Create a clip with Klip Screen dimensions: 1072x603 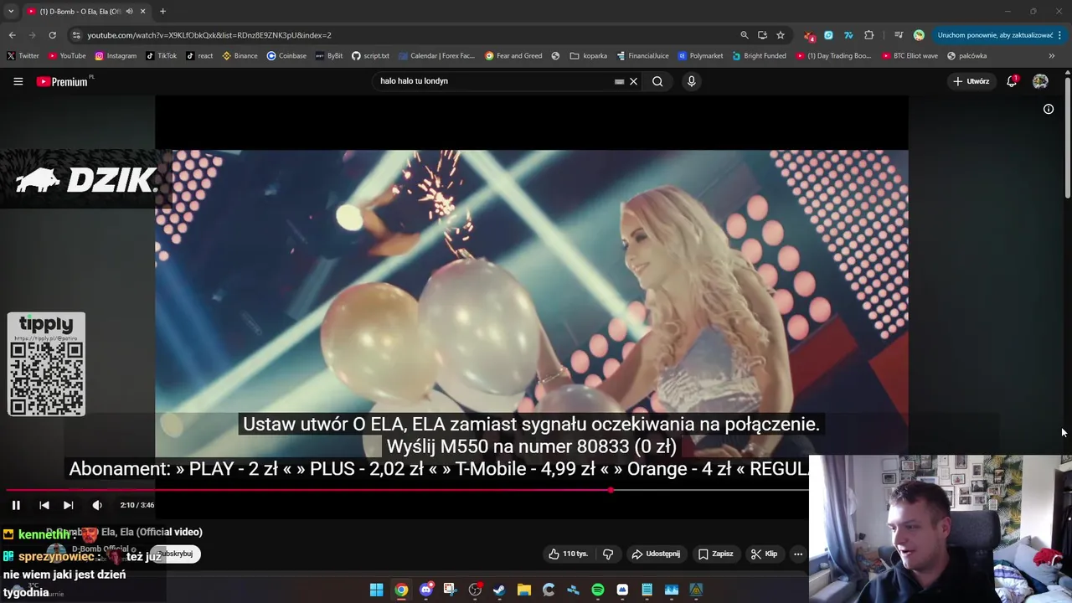tap(765, 554)
